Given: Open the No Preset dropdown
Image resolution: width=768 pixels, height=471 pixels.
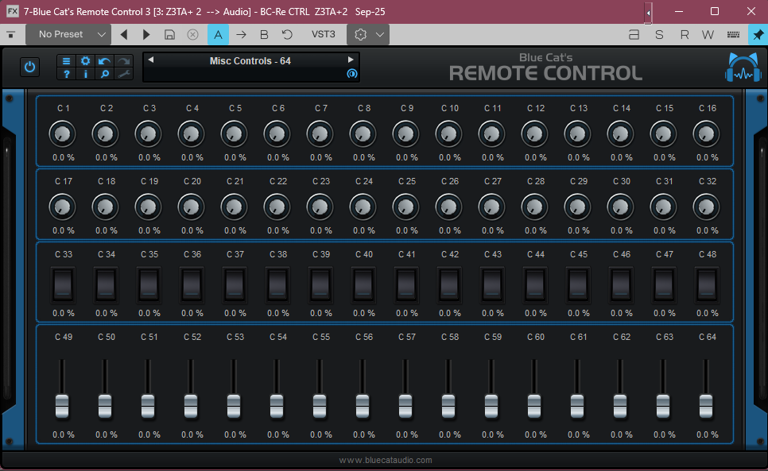Looking at the screenshot, I should tap(68, 34).
